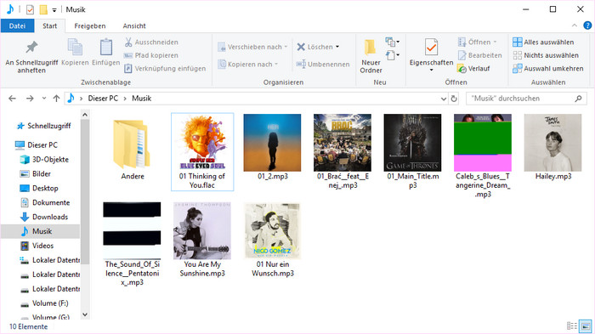Screen dimensions: 595x334
Task: Select the 01_2.mp3 file
Action: [273, 147]
